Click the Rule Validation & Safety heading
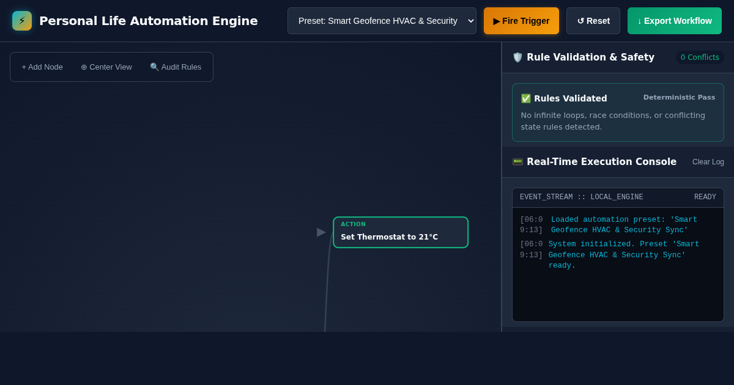This screenshot has width=734, height=385. click(590, 57)
